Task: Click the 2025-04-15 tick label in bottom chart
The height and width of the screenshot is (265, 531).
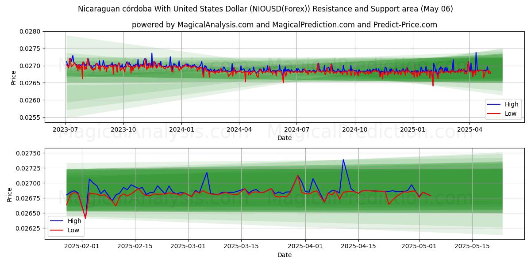Action: 359,246
